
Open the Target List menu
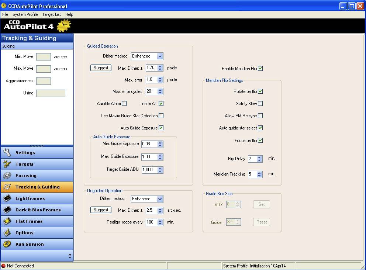[51, 14]
